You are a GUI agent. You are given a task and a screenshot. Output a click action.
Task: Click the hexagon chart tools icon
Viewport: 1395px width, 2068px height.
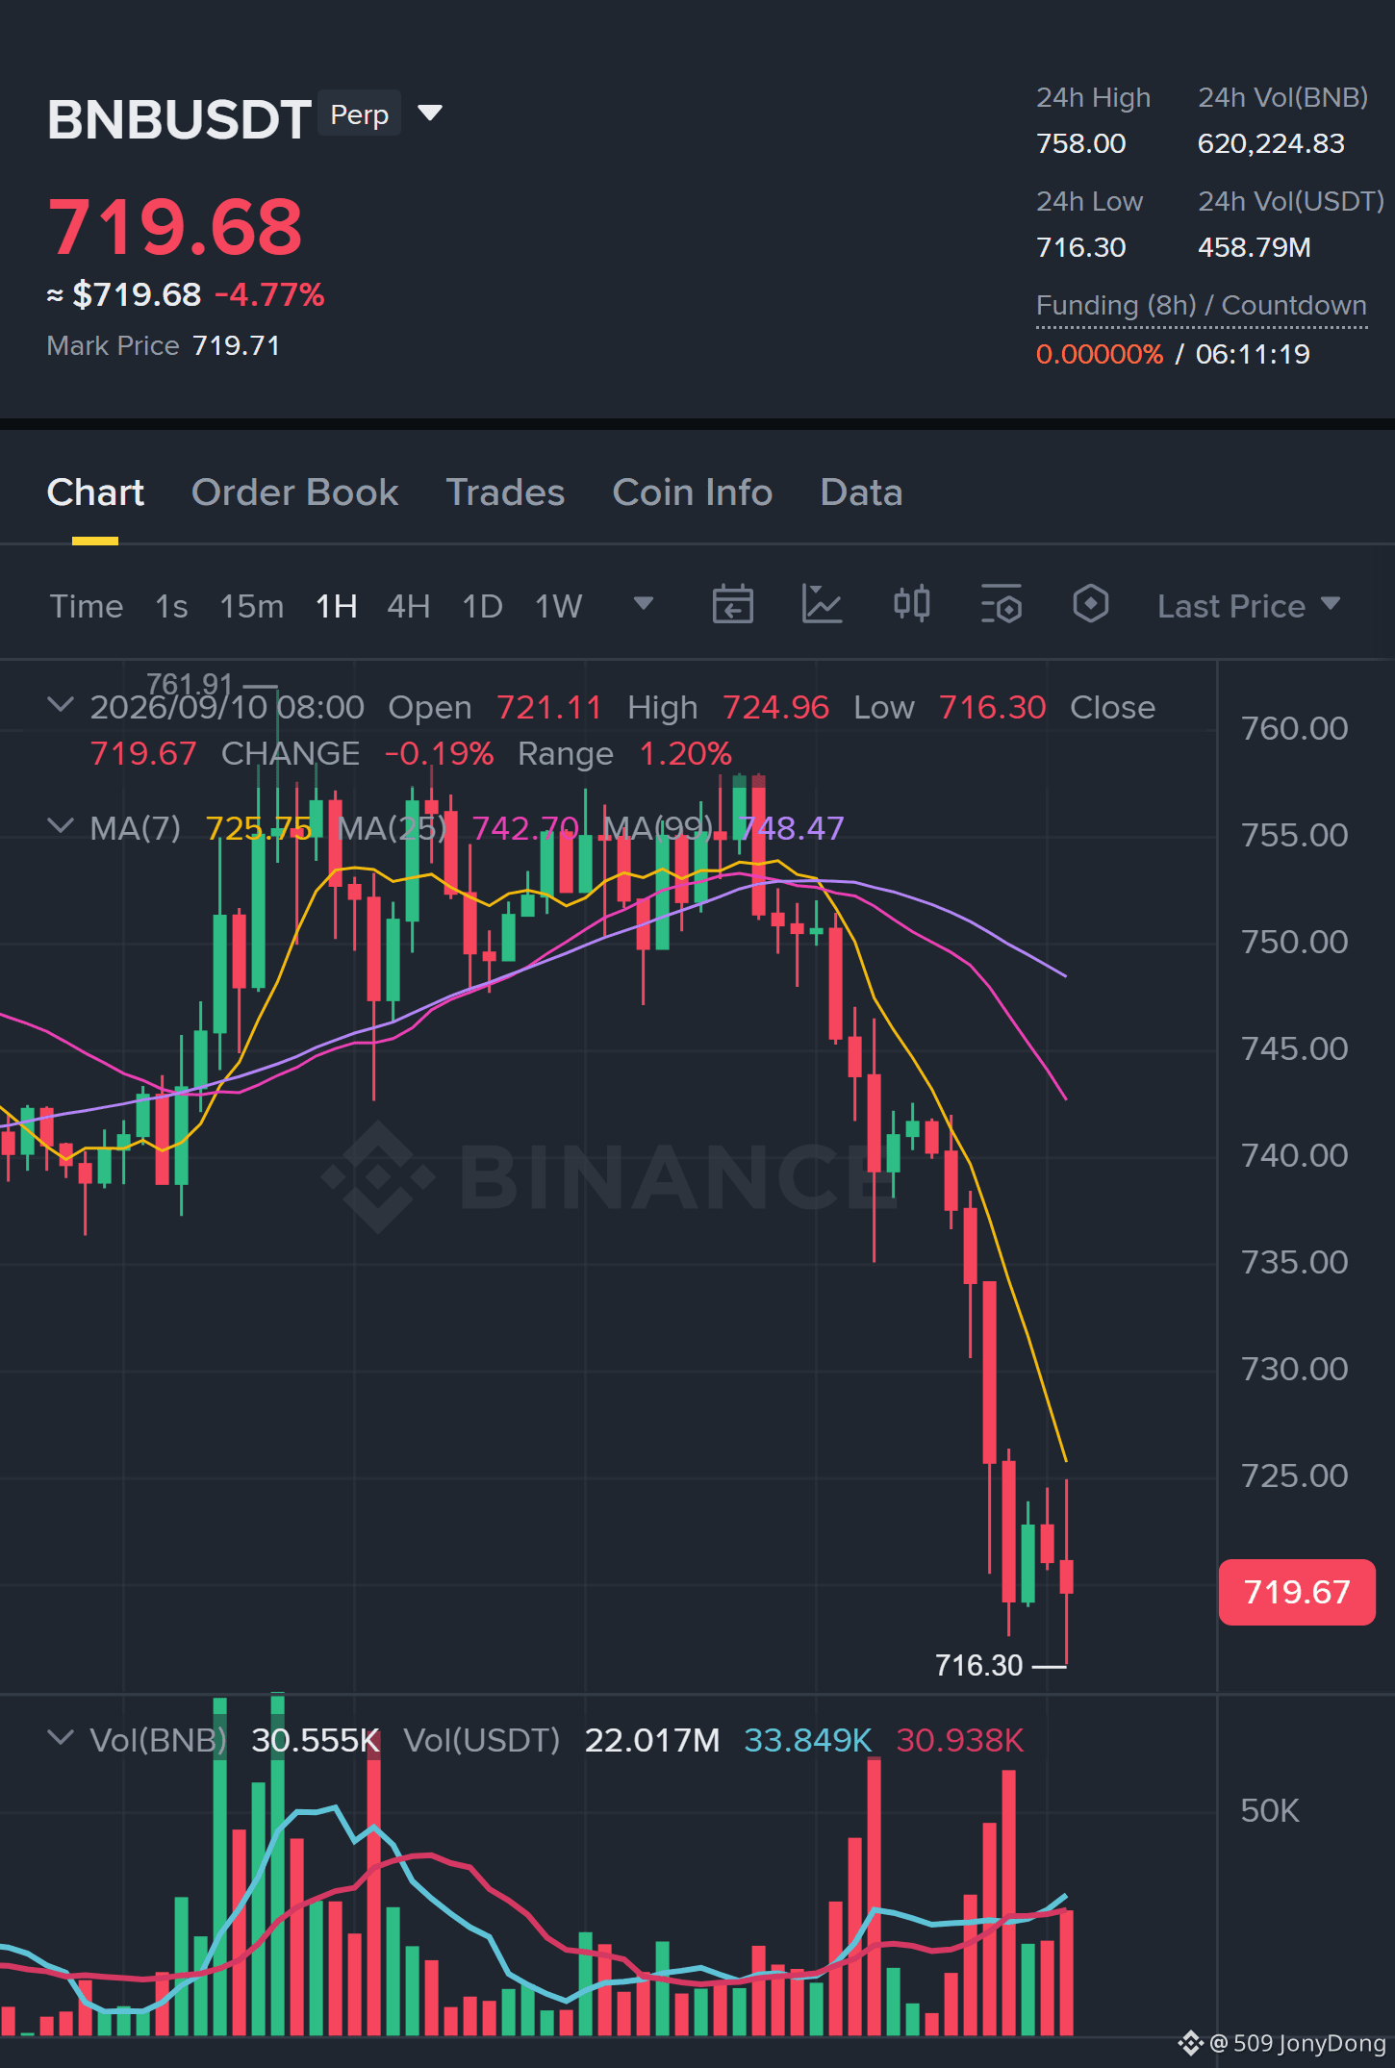[1090, 605]
